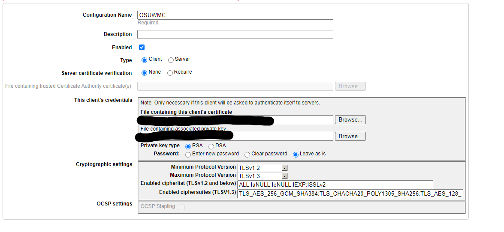
Task: Browse for the associated private key file
Action: (x=350, y=137)
